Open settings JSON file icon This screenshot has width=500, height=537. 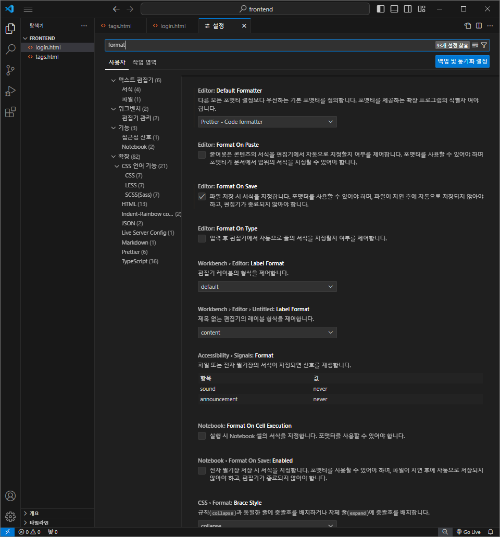pos(468,25)
